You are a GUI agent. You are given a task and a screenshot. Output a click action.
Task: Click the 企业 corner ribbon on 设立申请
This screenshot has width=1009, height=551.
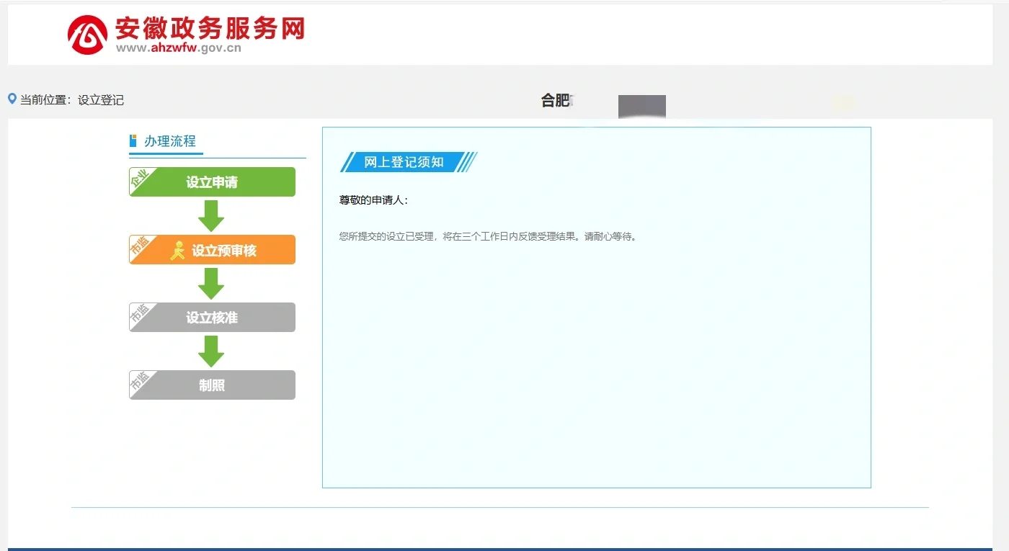(138, 177)
